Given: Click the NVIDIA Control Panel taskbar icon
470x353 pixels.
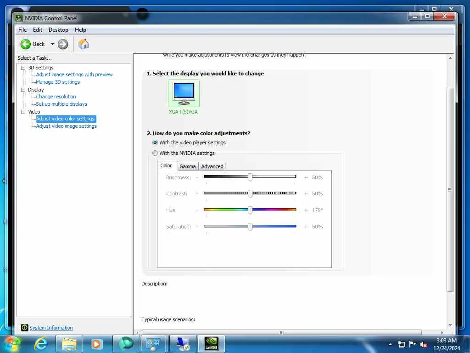Looking at the screenshot, I should (x=211, y=344).
